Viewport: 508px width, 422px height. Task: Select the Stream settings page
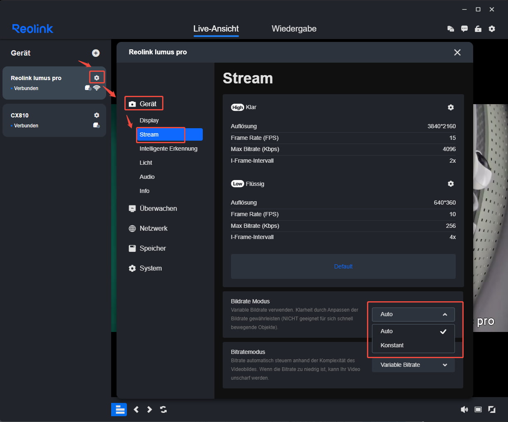click(x=170, y=134)
